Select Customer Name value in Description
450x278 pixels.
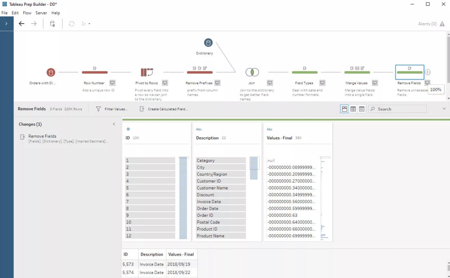(x=221, y=188)
